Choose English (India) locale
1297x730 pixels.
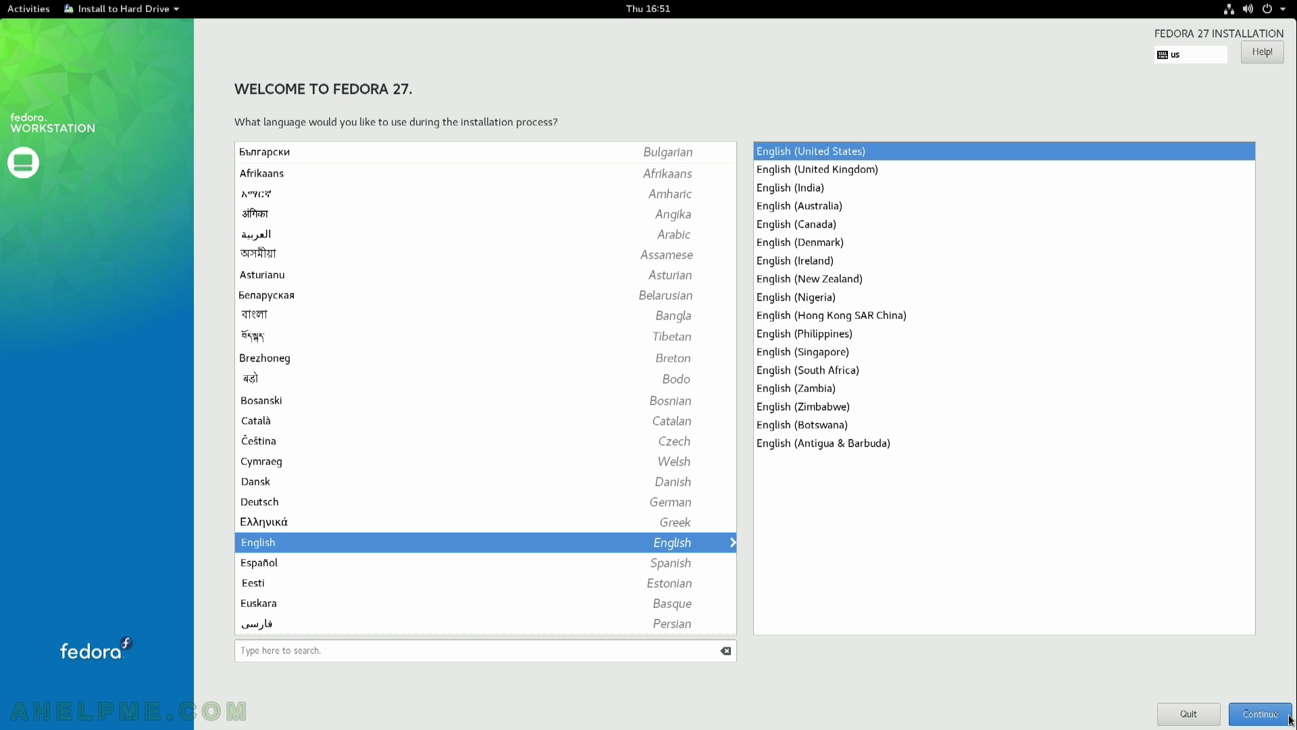1004,188
